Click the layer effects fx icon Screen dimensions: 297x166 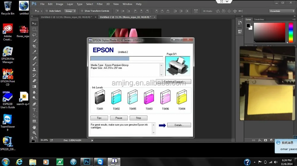point(260,140)
